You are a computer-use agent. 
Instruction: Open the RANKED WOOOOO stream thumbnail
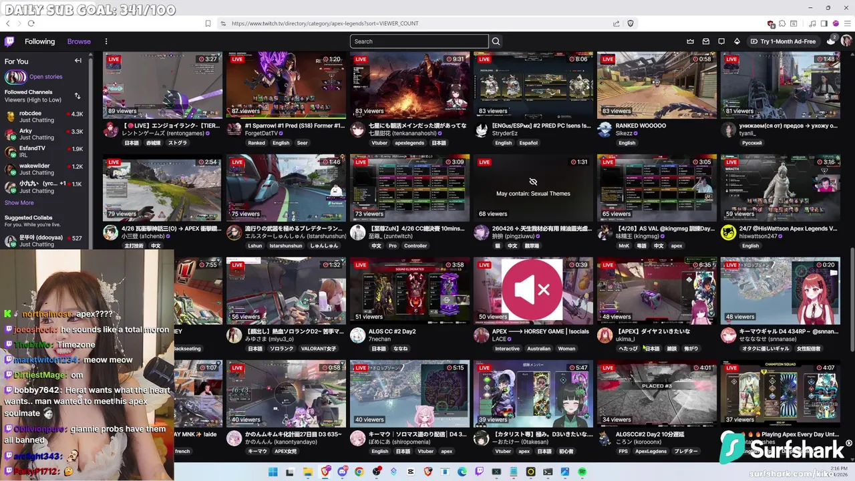tap(657, 85)
